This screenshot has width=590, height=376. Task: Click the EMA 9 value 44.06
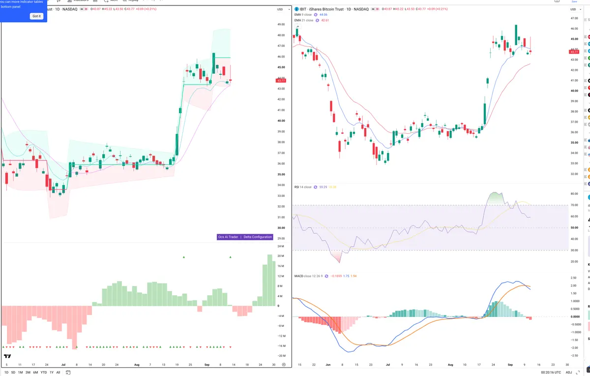(324, 15)
